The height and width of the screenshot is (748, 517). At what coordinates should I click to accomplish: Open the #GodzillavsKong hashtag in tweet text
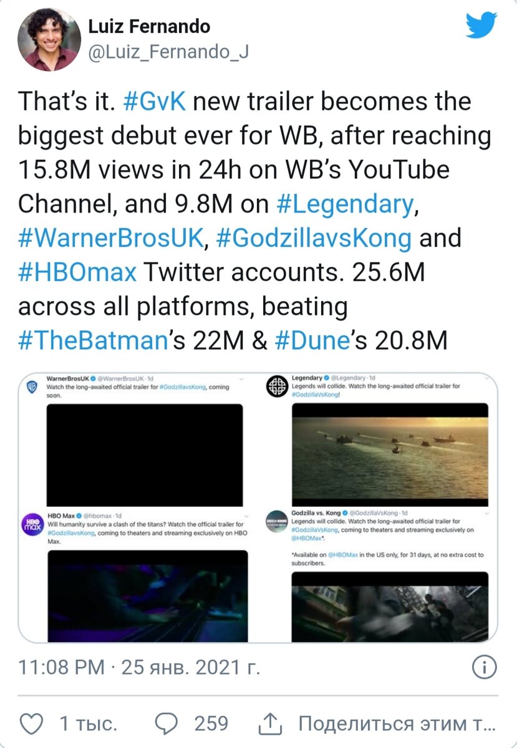pyautogui.click(x=314, y=237)
